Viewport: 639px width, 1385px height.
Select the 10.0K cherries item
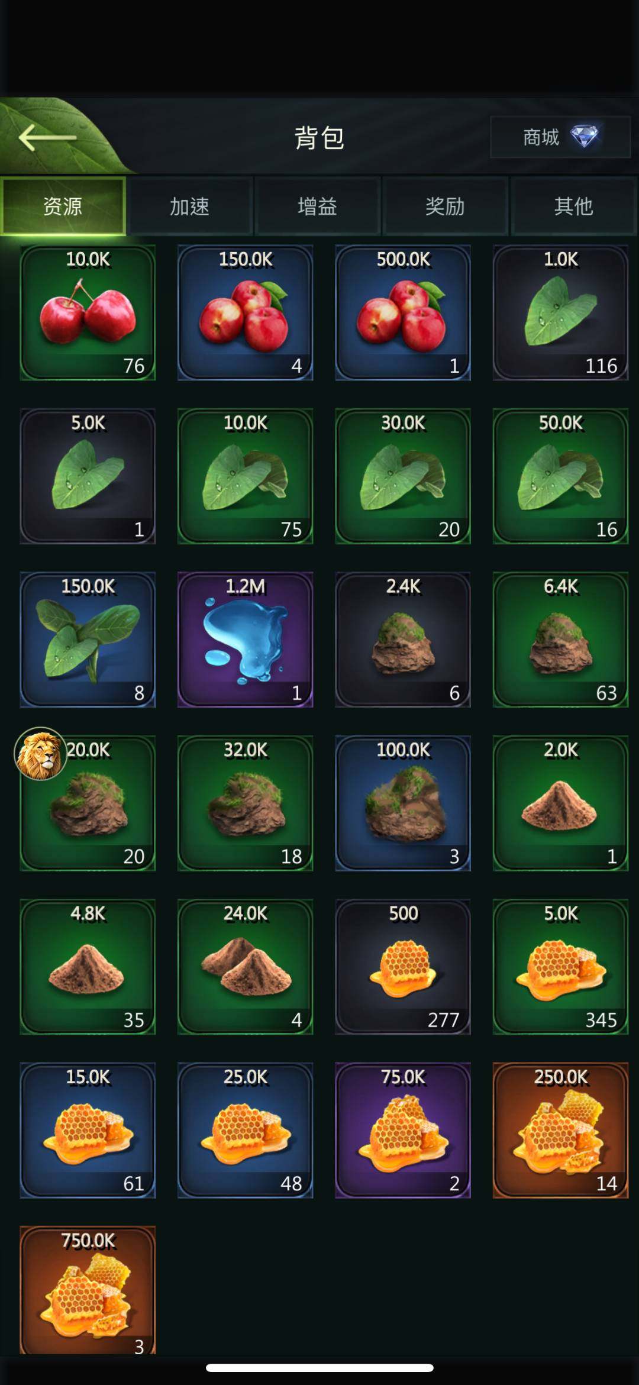tap(88, 312)
